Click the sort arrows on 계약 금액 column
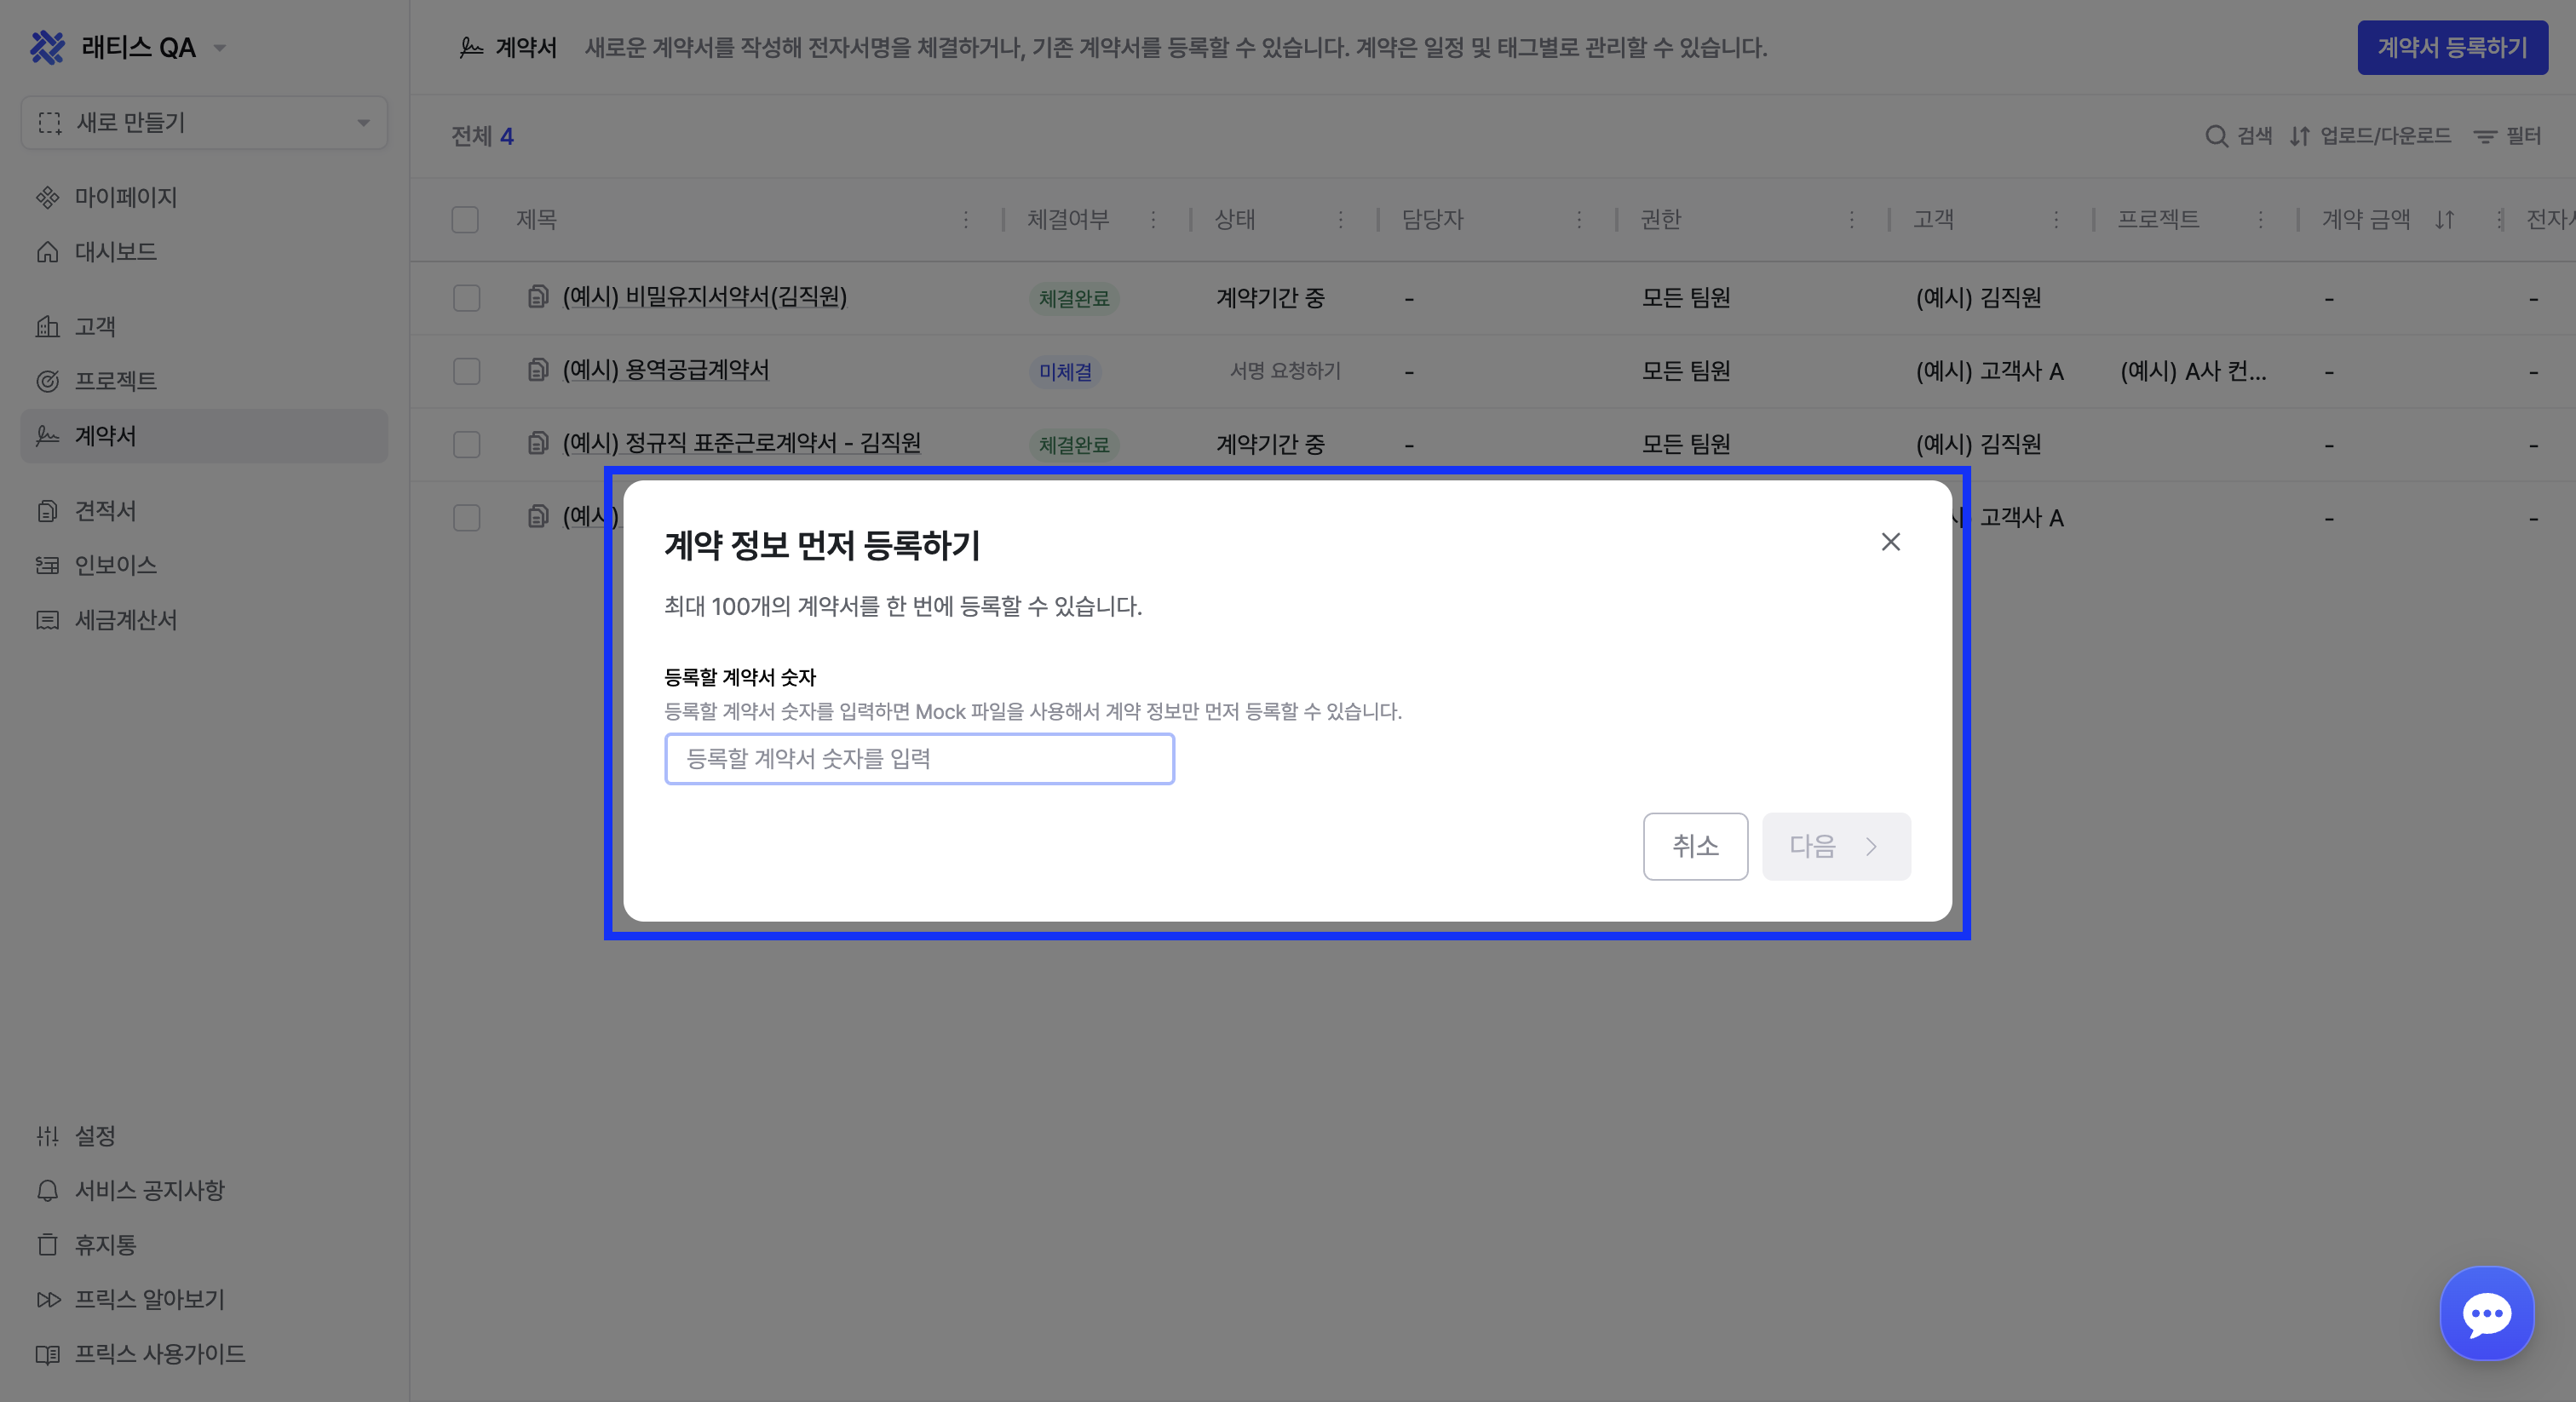 pos(2444,219)
